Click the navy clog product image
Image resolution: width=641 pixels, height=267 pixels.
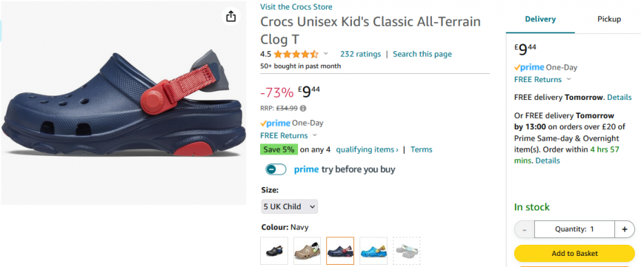coord(124,103)
